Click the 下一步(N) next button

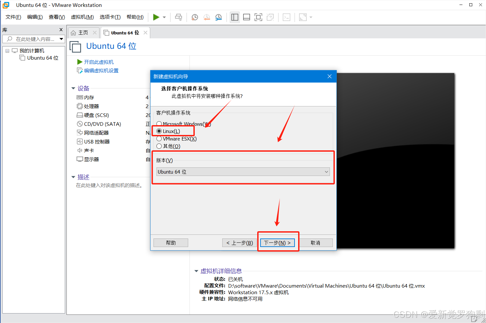coord(278,243)
